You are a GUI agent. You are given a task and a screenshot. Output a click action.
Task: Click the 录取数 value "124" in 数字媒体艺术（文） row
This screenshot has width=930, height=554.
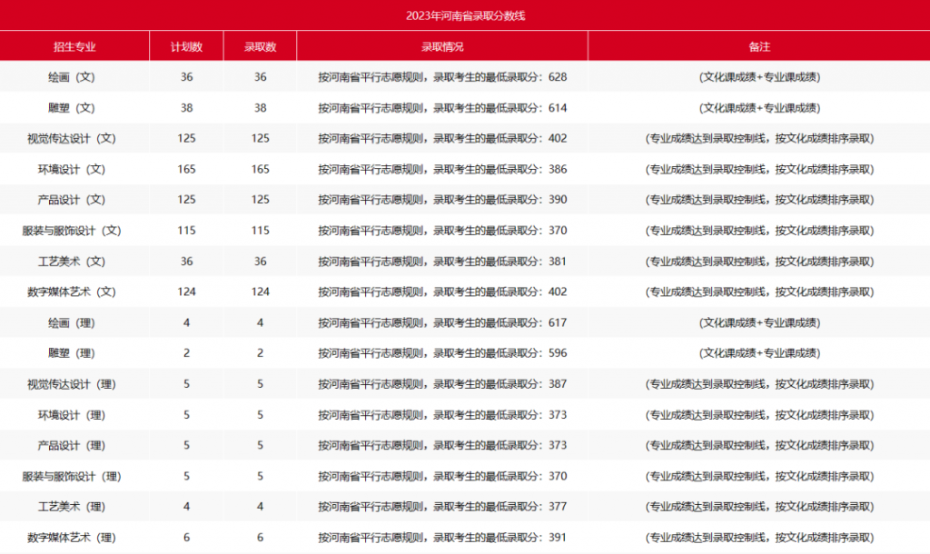pyautogui.click(x=261, y=292)
